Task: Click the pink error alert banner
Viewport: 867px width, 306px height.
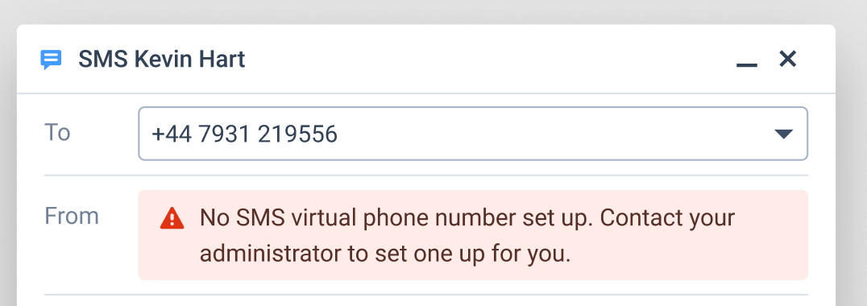Action: tap(473, 235)
